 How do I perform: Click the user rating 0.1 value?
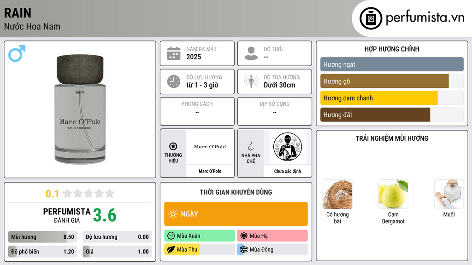click(x=53, y=194)
